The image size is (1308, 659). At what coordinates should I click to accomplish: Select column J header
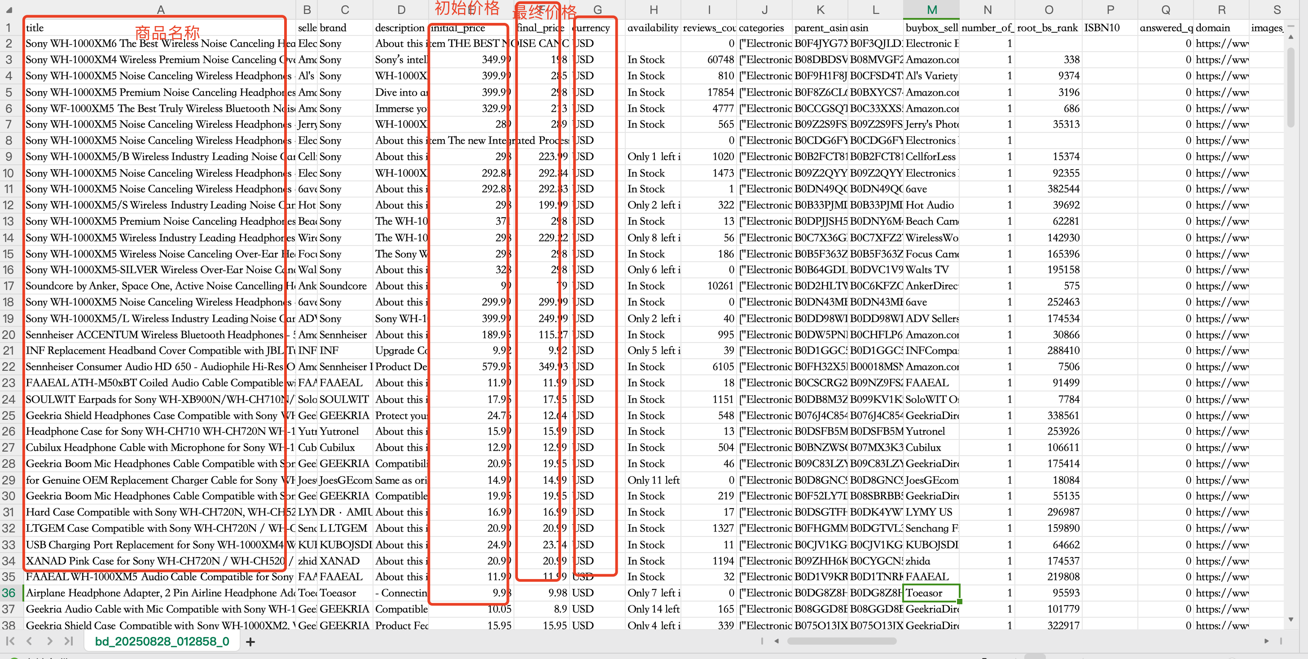(765, 9)
